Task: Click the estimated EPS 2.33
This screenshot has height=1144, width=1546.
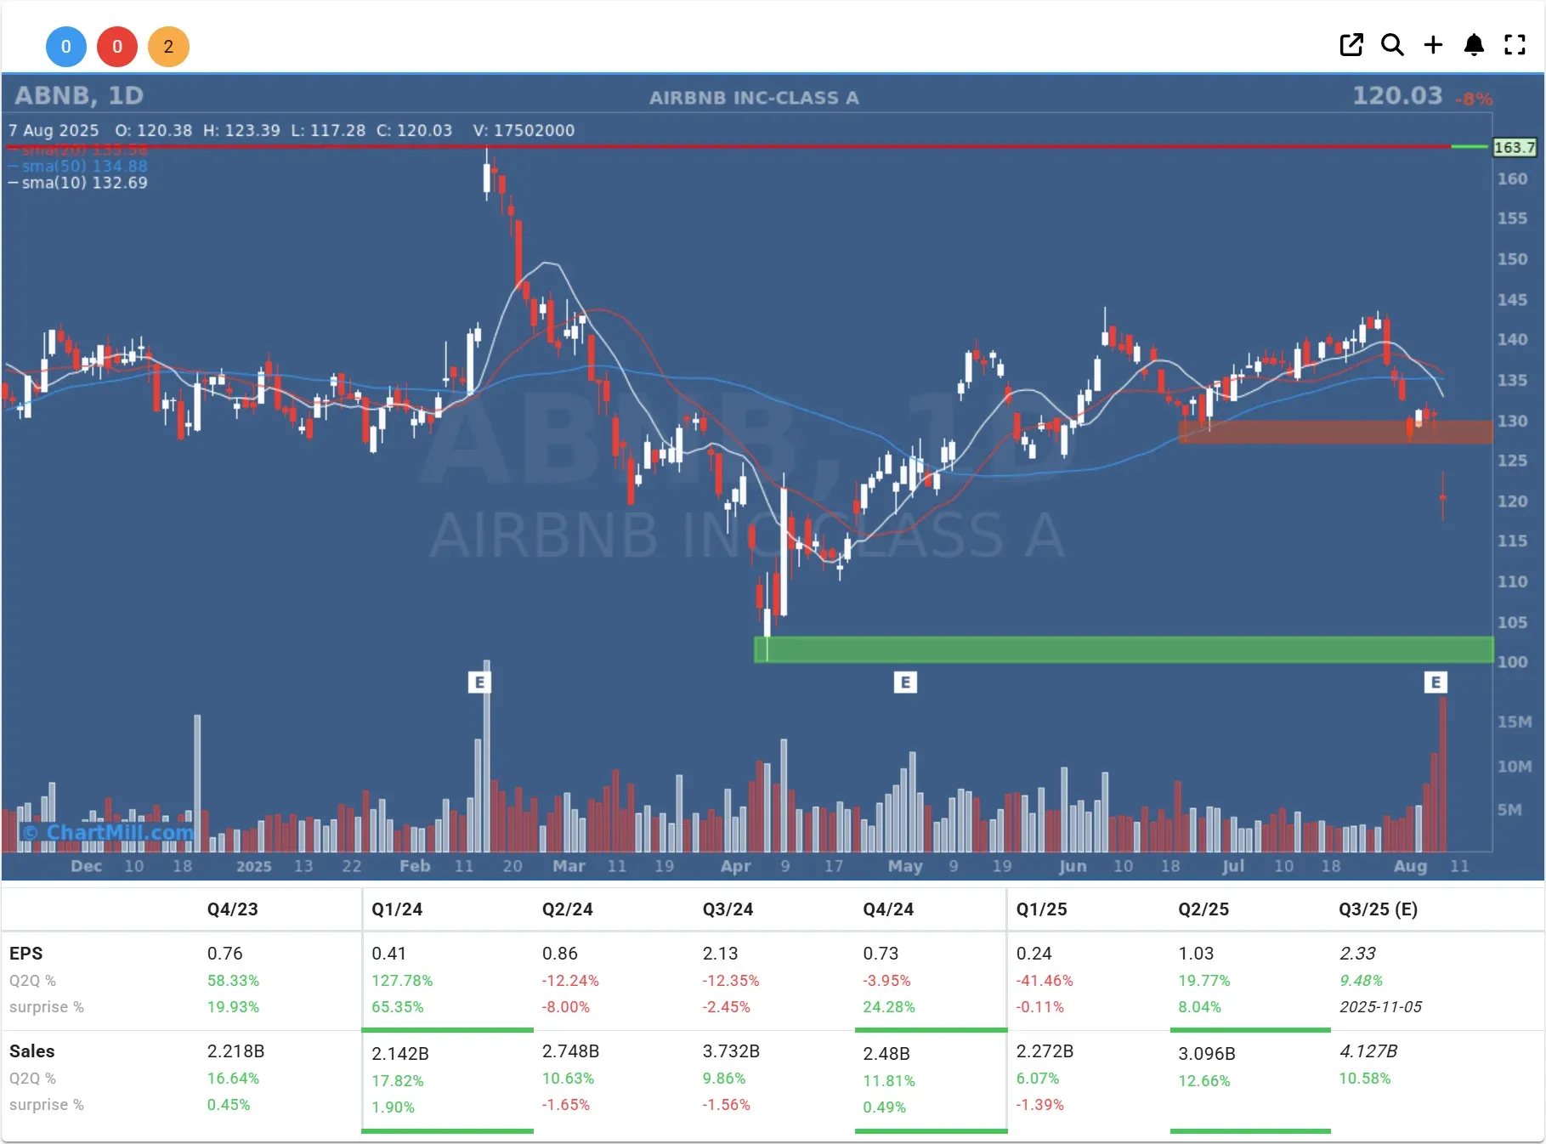Action: point(1357,954)
